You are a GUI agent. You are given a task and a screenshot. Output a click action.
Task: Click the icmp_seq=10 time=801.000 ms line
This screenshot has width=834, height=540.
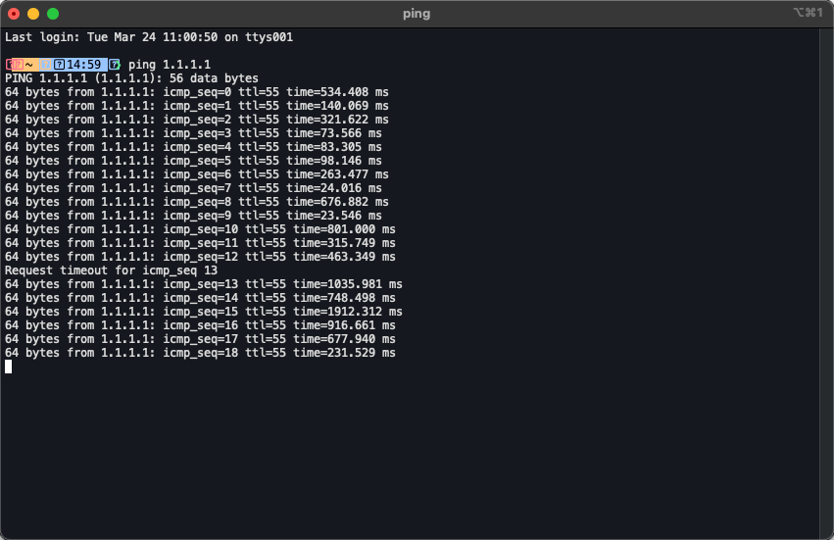click(200, 229)
